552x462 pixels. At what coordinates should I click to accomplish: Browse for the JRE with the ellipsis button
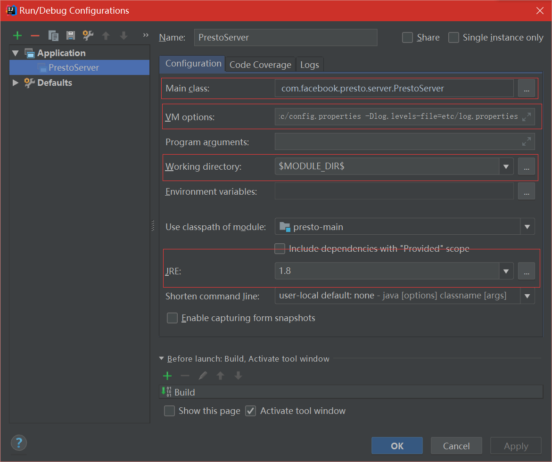click(x=526, y=271)
